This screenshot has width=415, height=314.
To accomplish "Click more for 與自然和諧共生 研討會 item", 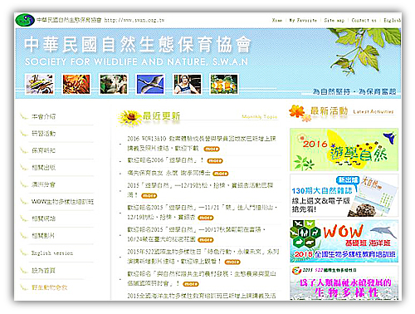I will click(x=191, y=284).
